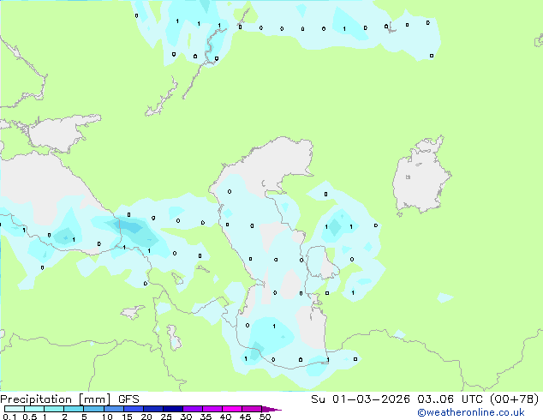543x420 pixels.
Task: Click the 'GFS' model label
Action: coord(128,399)
